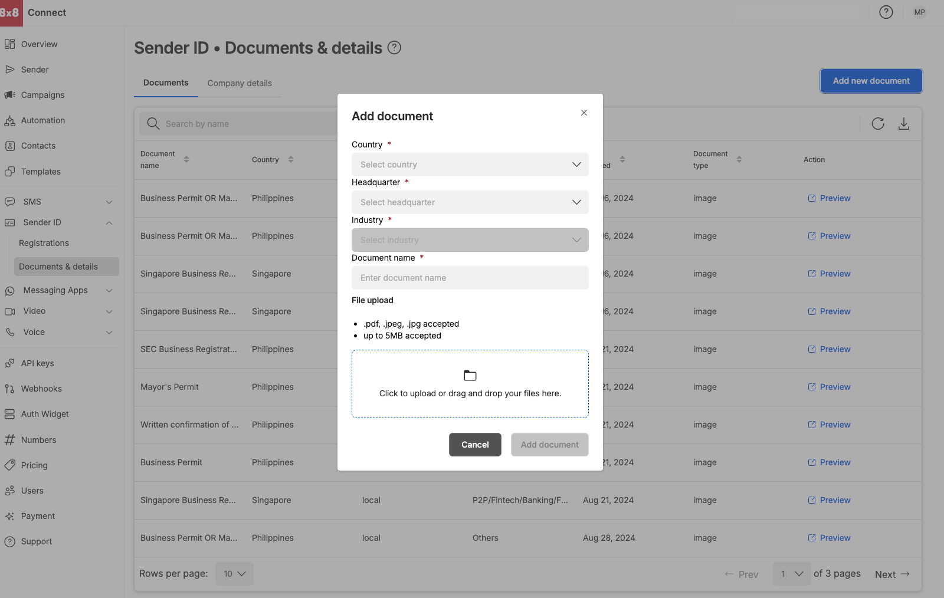Open the Rows per page dropdown

click(234, 573)
